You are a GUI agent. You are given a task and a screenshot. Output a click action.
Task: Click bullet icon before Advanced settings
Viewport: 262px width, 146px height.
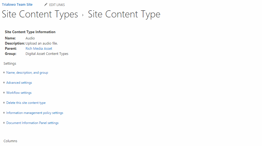coord(4,83)
